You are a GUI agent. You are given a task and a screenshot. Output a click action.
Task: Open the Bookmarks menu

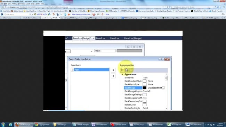point(22,4)
